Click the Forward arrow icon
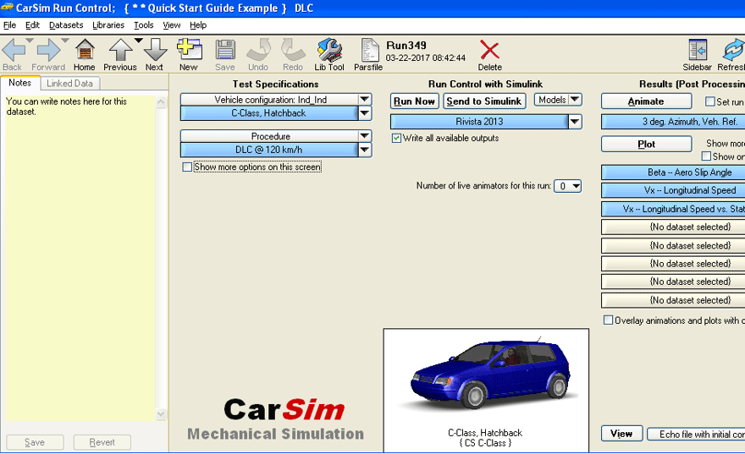 (x=49, y=50)
